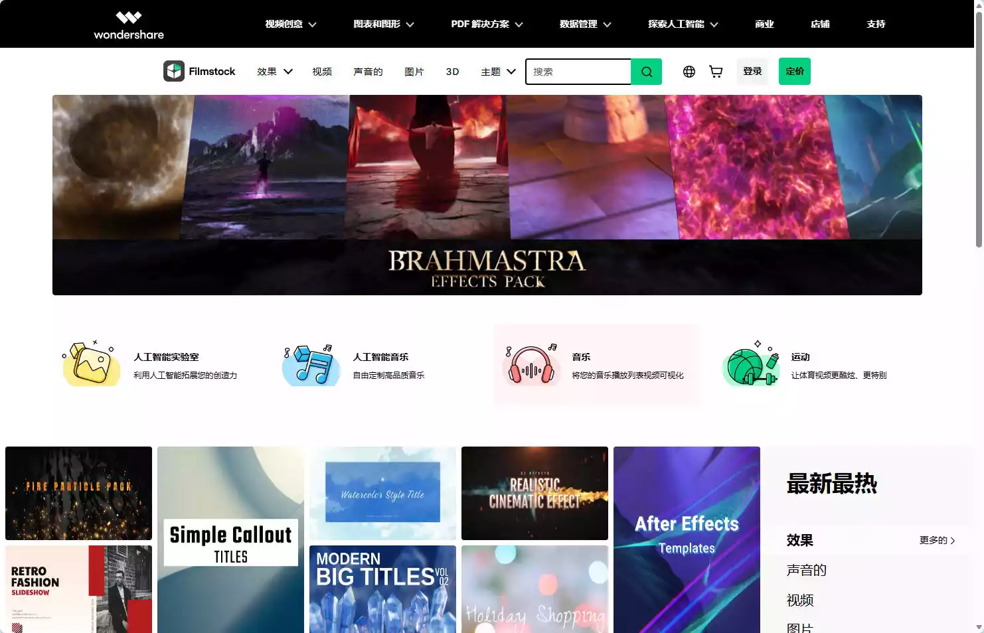Select 视频 in the 最新最热 list

pyautogui.click(x=800, y=600)
